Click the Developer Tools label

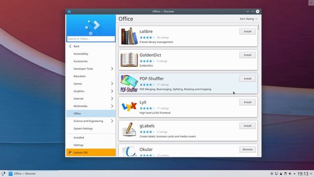coord(83,69)
